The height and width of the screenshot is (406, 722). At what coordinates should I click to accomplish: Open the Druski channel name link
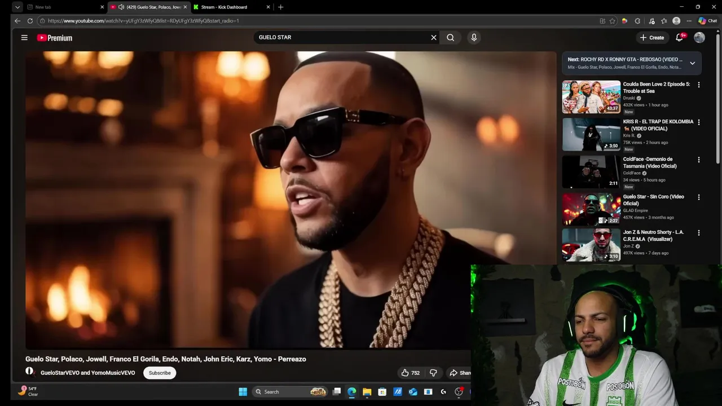pyautogui.click(x=629, y=98)
